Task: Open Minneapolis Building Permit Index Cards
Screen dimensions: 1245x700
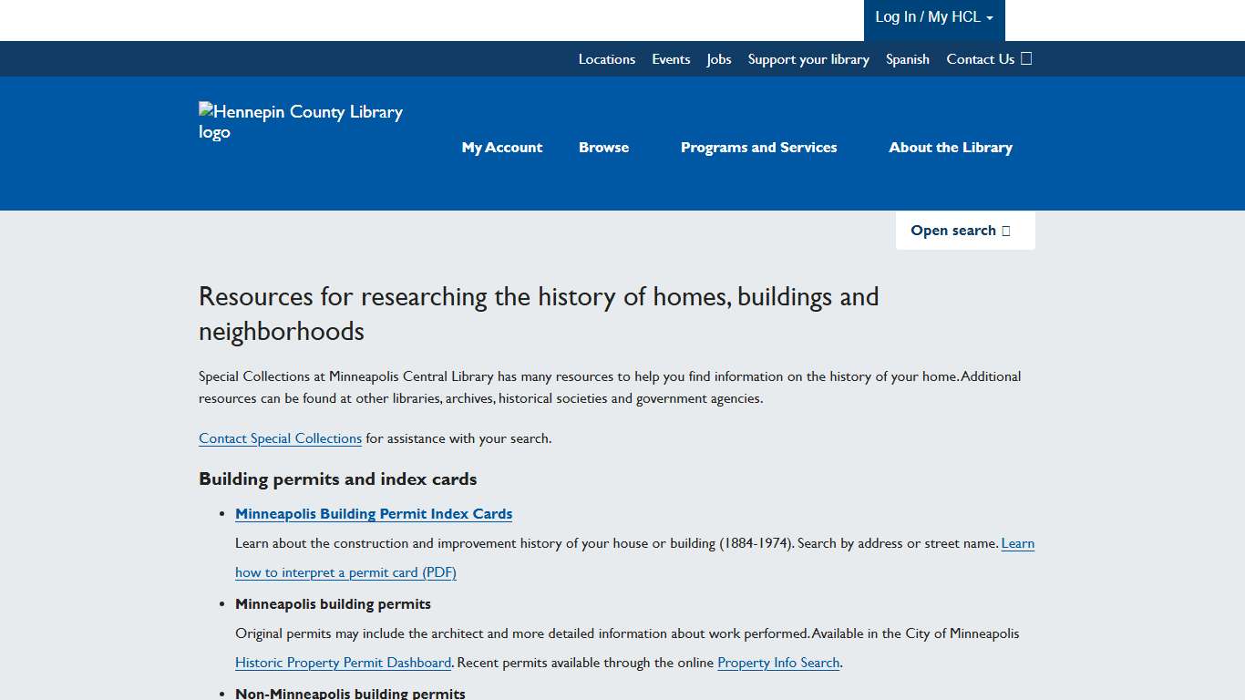Action: coord(374,513)
